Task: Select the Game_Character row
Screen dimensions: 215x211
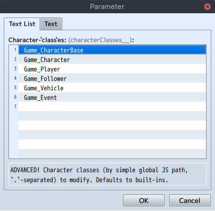Action: coord(112,60)
